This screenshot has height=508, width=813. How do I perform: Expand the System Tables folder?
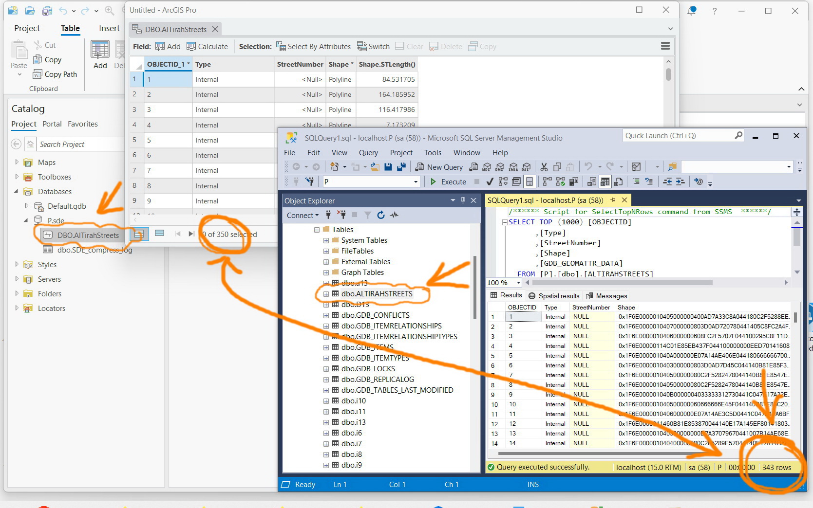326,240
